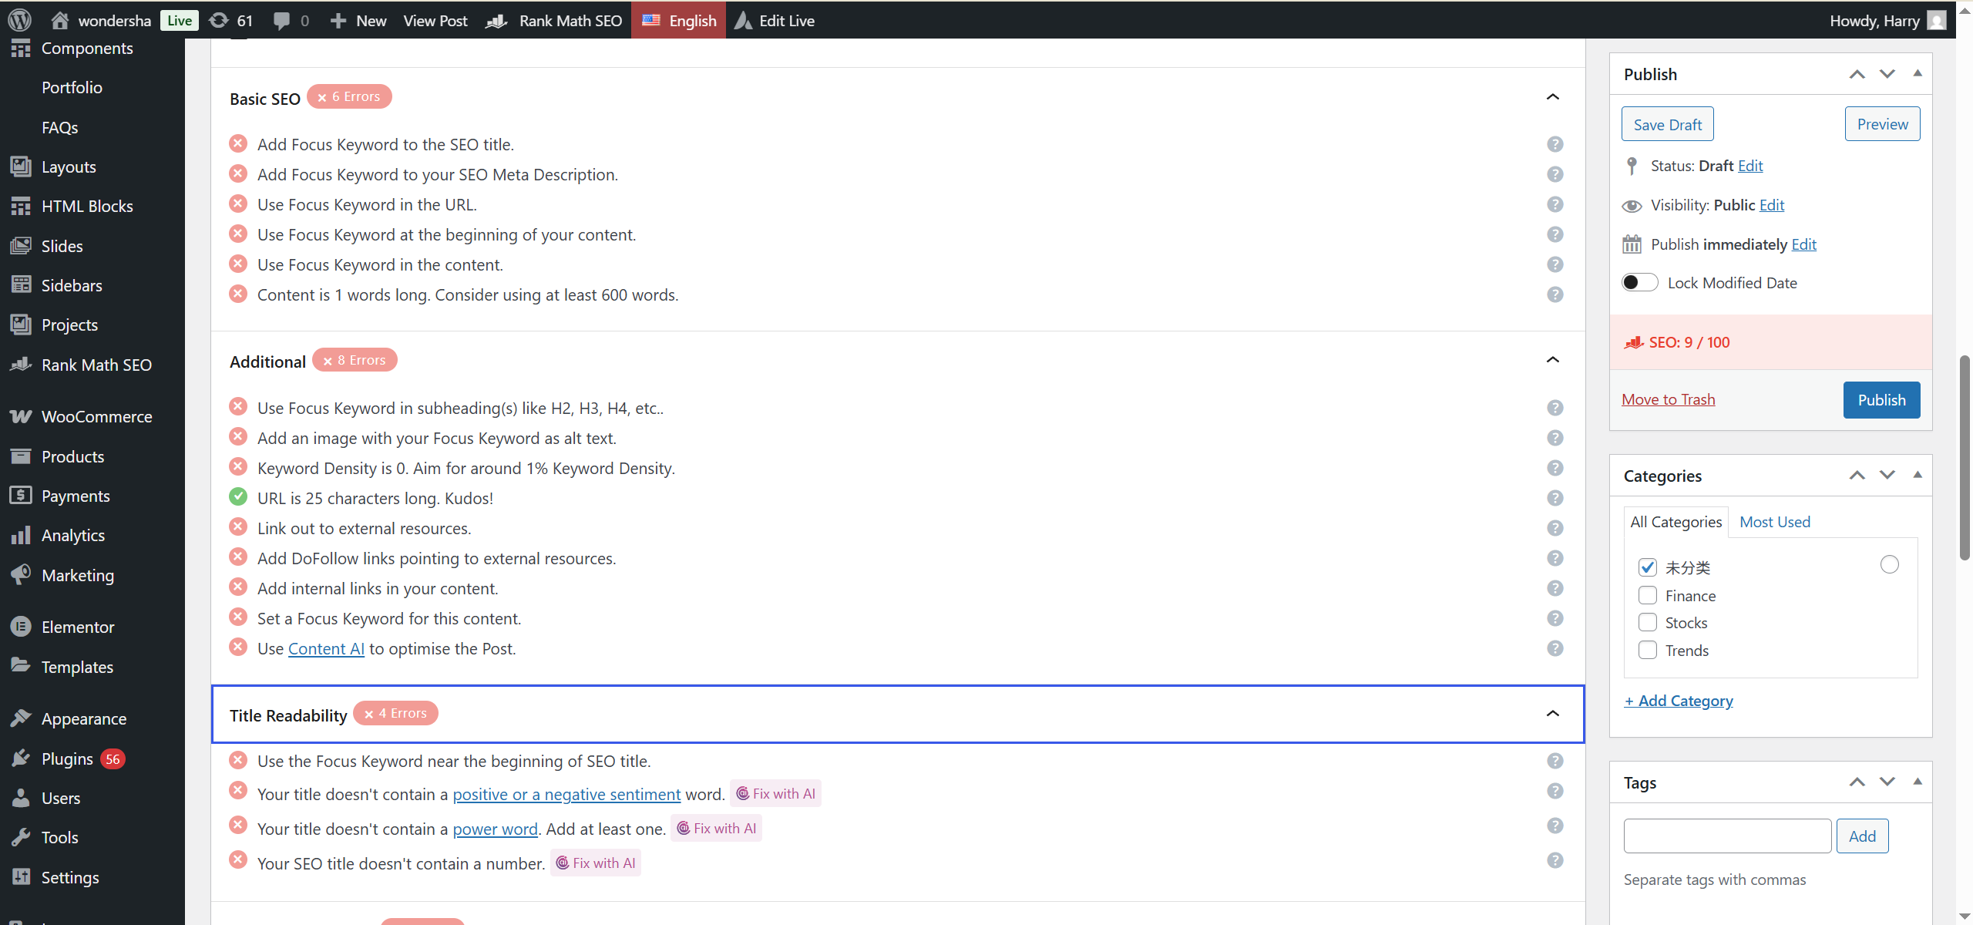The height and width of the screenshot is (925, 1973).
Task: Click the Elementor sidebar icon
Action: point(21,627)
